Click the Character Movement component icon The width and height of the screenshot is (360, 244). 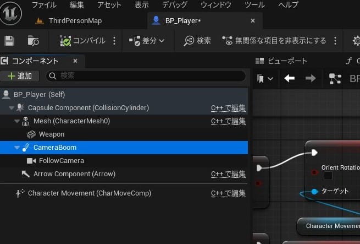(x=20, y=193)
